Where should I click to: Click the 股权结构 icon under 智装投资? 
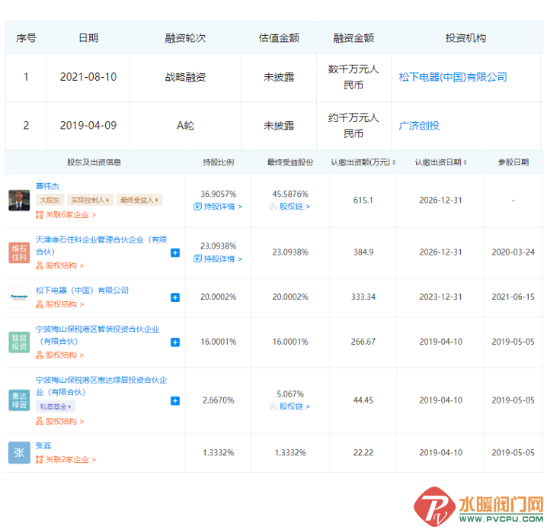[40, 355]
